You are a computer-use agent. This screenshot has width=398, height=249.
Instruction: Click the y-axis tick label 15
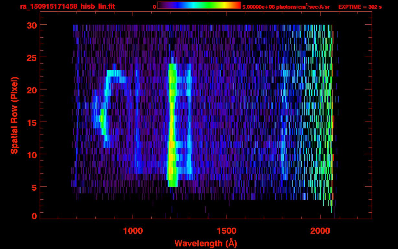click(31, 122)
